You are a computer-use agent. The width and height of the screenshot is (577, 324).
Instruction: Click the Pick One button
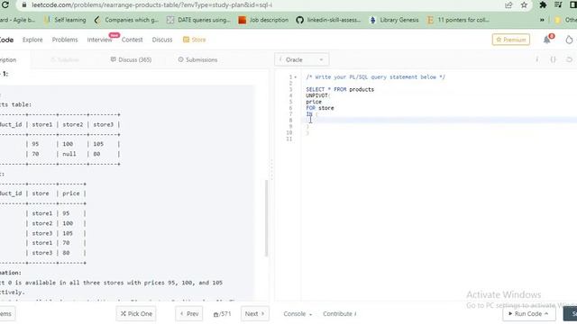point(136,314)
